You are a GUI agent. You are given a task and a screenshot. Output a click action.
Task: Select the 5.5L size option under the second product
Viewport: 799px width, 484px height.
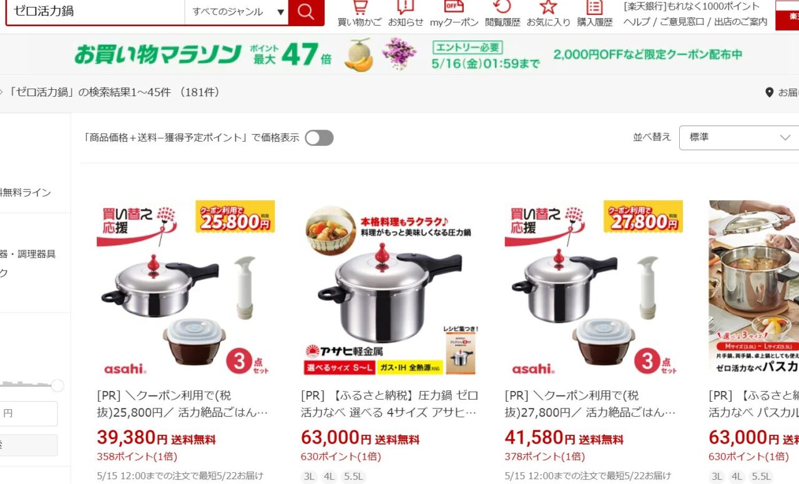pyautogui.click(x=353, y=477)
